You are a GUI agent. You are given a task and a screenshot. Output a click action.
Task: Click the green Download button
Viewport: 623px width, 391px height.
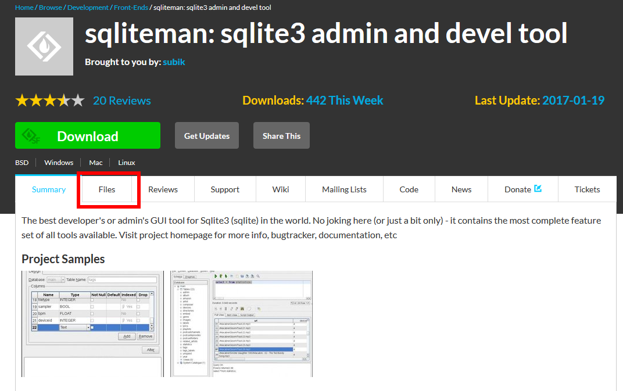coord(88,136)
